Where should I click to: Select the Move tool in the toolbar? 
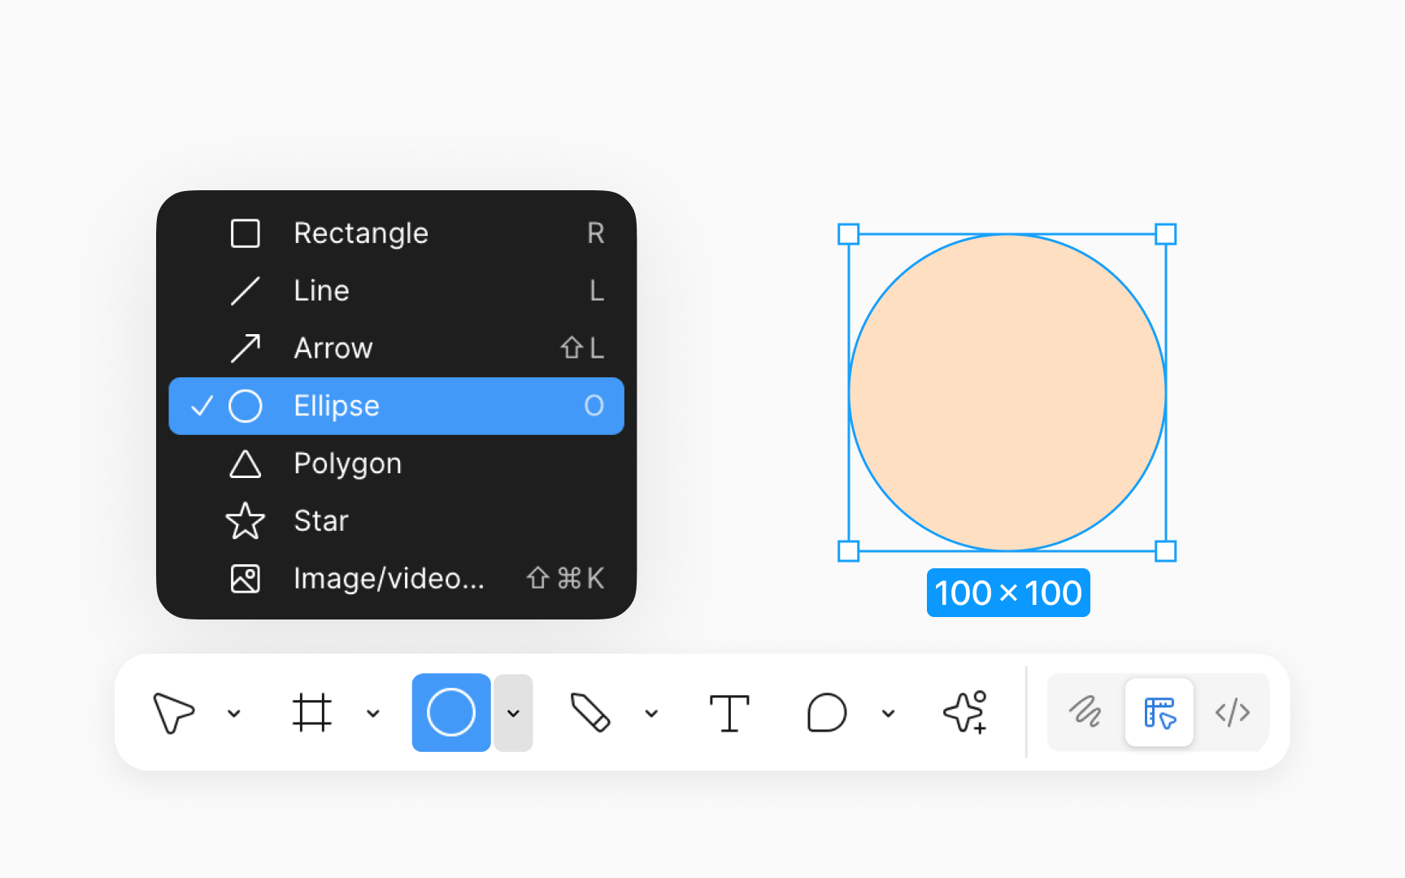click(x=175, y=713)
